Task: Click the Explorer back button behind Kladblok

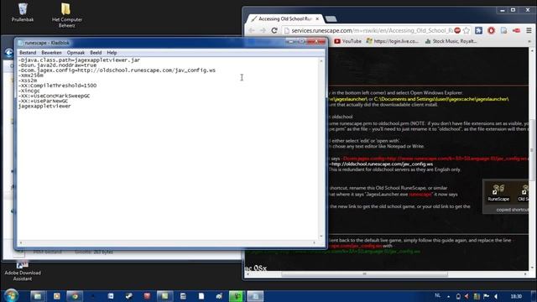Action: 9,53
